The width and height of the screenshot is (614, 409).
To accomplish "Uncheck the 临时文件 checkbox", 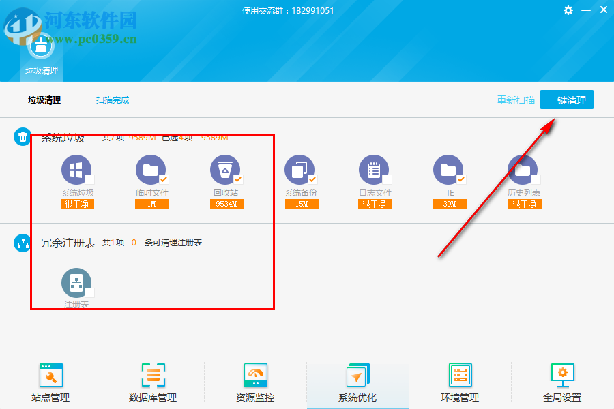I will click(x=164, y=180).
